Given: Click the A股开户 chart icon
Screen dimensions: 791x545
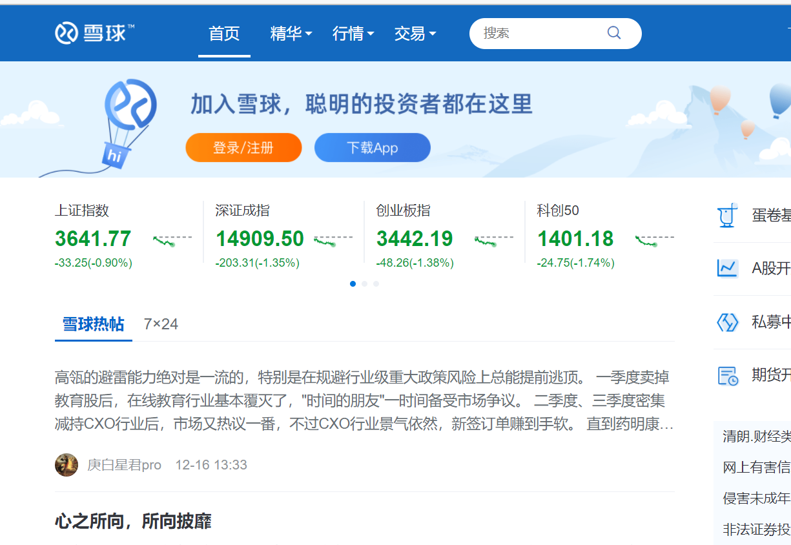Looking at the screenshot, I should pyautogui.click(x=727, y=268).
